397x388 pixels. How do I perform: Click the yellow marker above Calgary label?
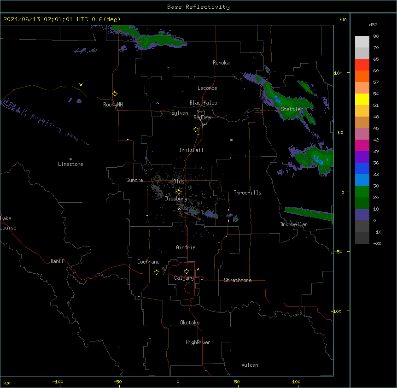187,271
